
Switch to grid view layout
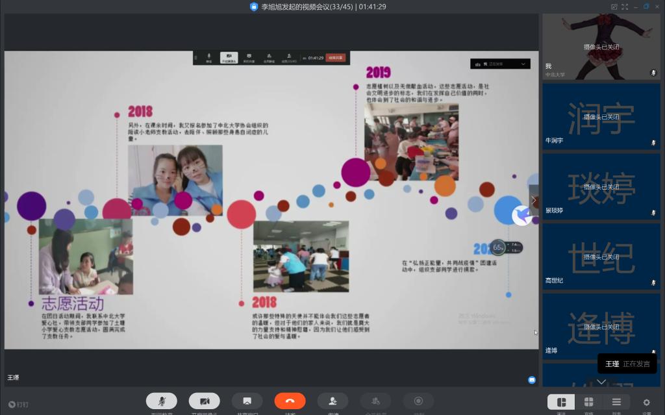tap(588, 402)
